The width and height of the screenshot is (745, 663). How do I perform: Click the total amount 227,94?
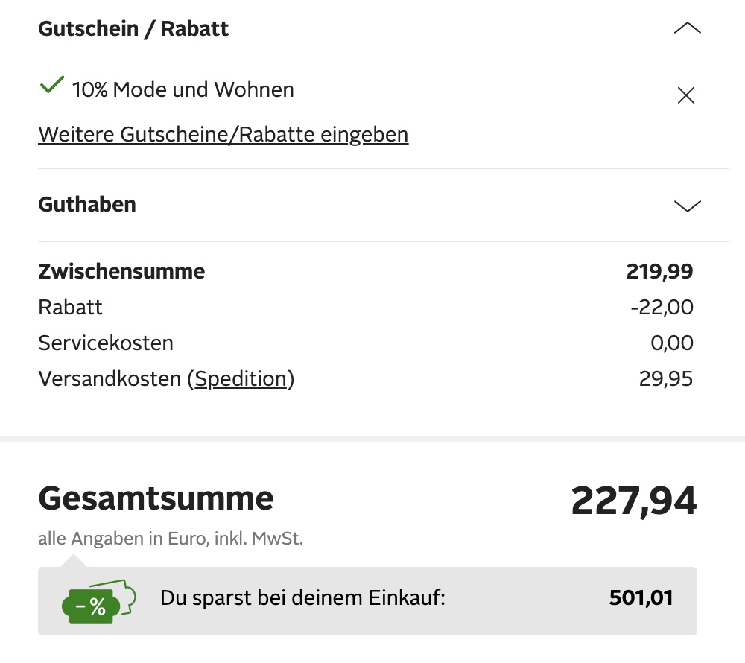[633, 501]
